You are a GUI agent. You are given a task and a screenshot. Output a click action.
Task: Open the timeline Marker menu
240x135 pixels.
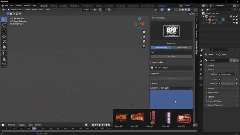(x=37, y=125)
